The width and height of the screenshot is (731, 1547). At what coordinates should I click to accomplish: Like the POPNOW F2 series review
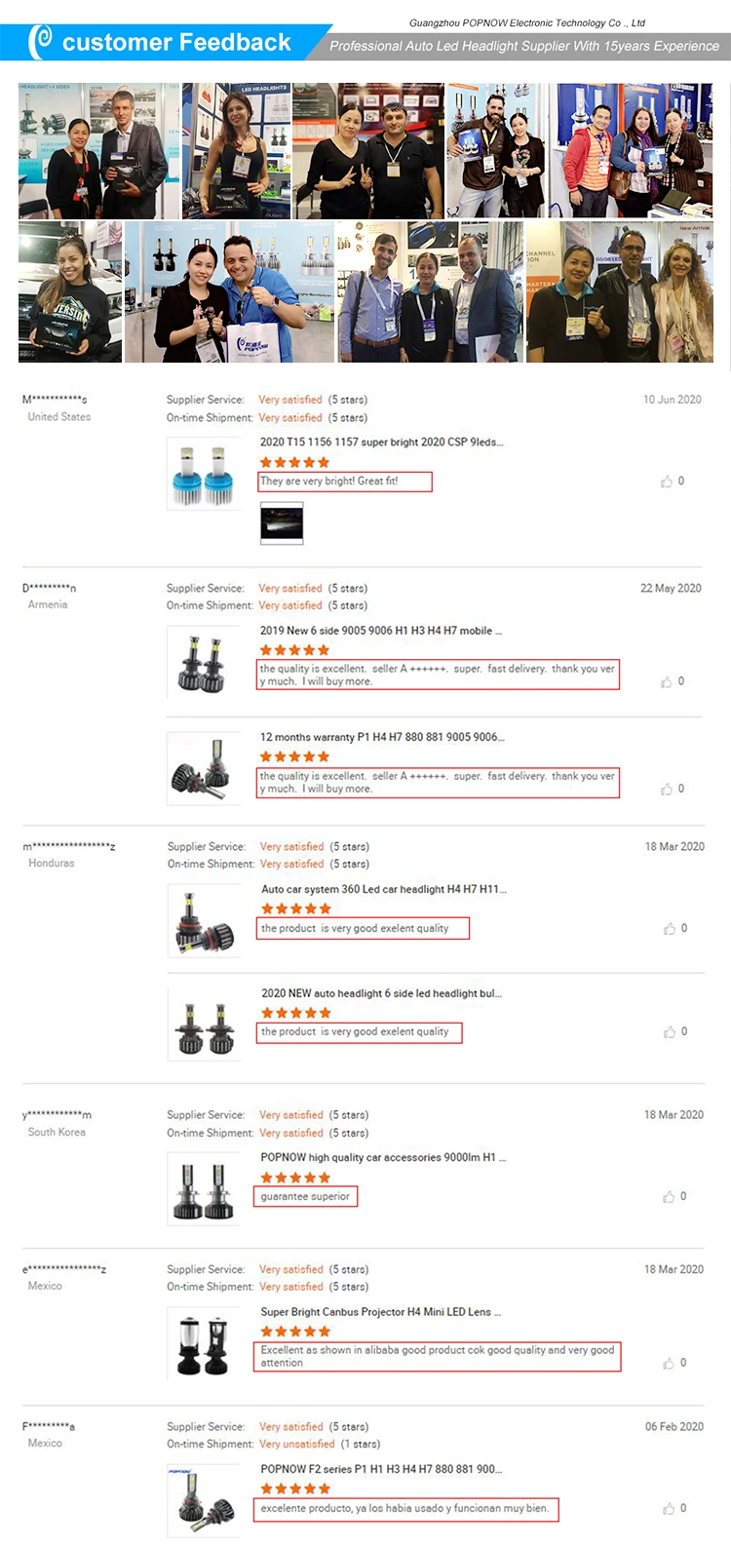point(669,1509)
